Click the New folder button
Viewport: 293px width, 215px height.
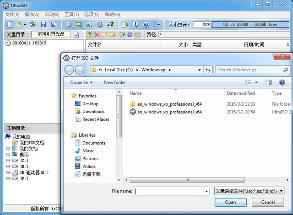point(115,82)
